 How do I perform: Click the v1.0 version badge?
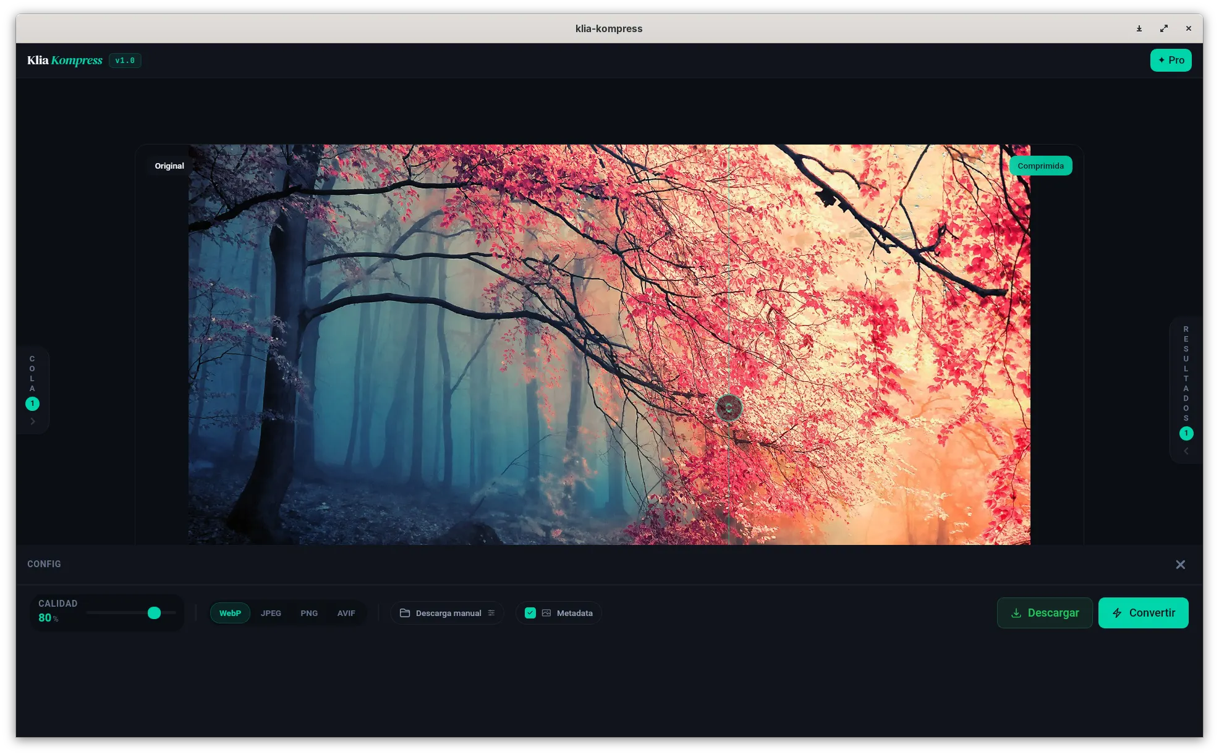pyautogui.click(x=125, y=61)
